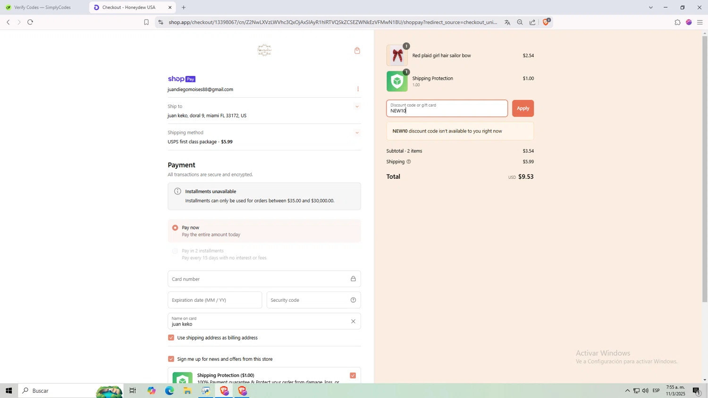Toggle Use shipping address as billing
Screen dimensions: 708x398
click(171, 338)
